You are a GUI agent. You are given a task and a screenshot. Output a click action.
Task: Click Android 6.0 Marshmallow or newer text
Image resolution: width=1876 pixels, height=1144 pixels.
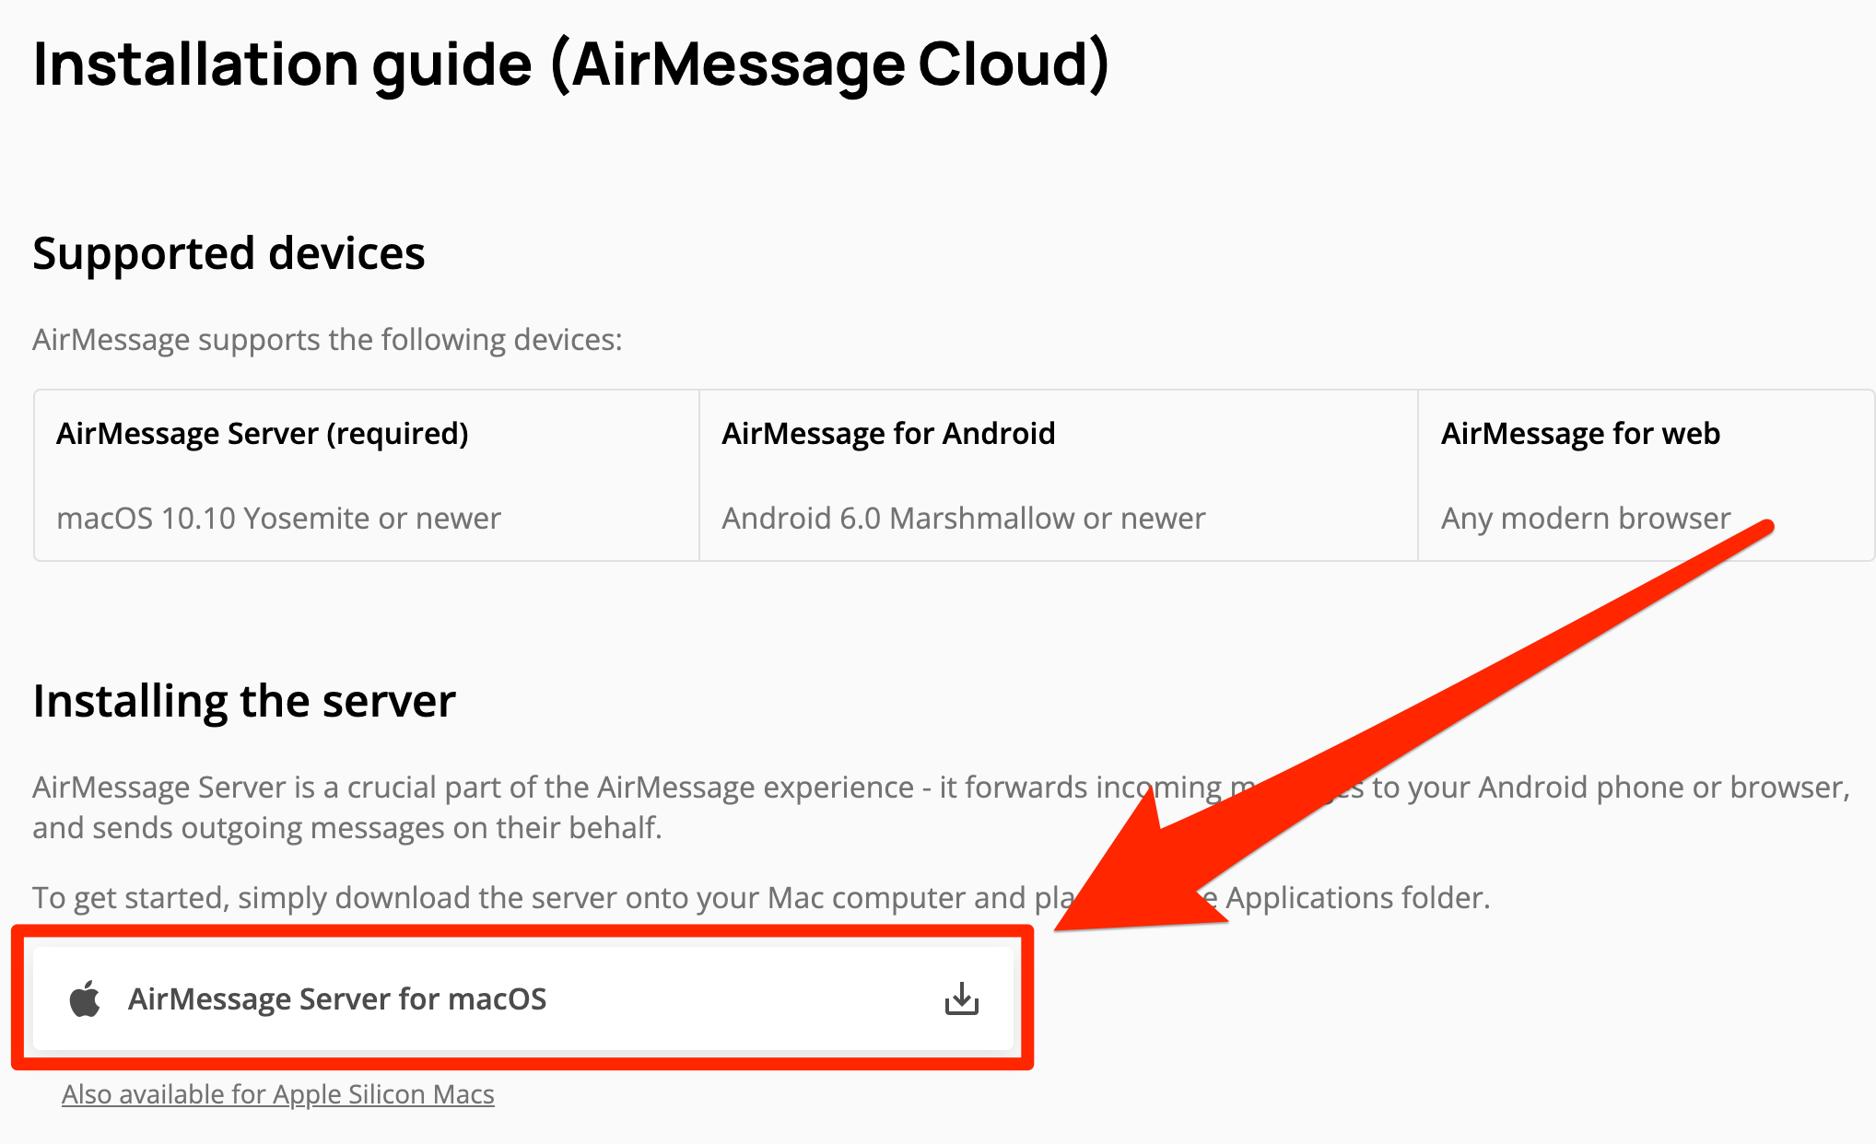(963, 519)
